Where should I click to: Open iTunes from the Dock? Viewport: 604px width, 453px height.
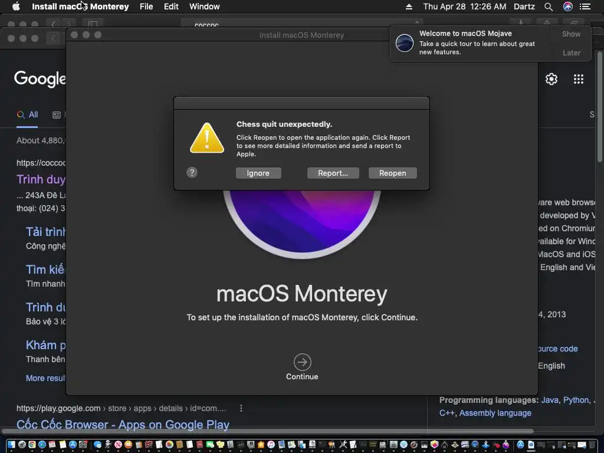pos(271,445)
